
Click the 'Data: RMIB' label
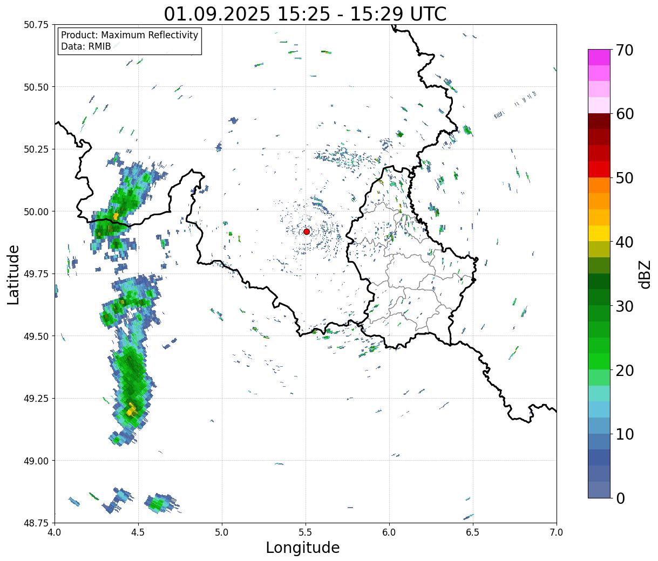[x=86, y=46]
